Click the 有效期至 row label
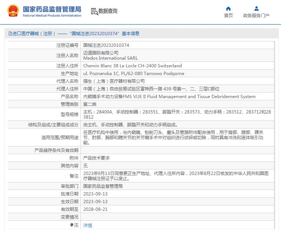 pos(70,209)
